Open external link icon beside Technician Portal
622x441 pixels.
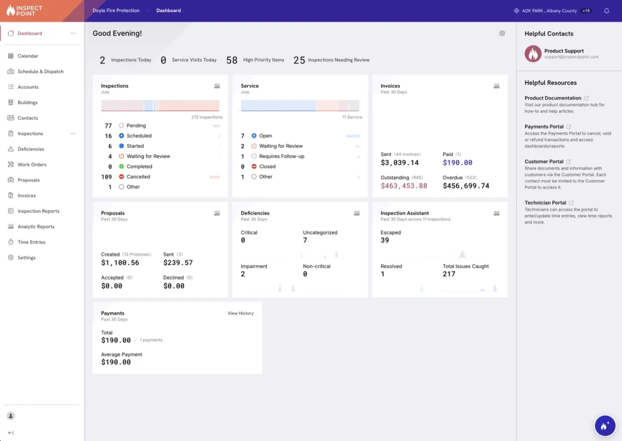pos(571,203)
